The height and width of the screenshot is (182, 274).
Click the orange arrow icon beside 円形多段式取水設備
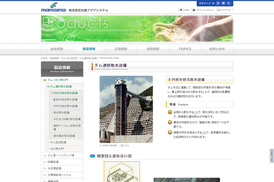(169, 79)
